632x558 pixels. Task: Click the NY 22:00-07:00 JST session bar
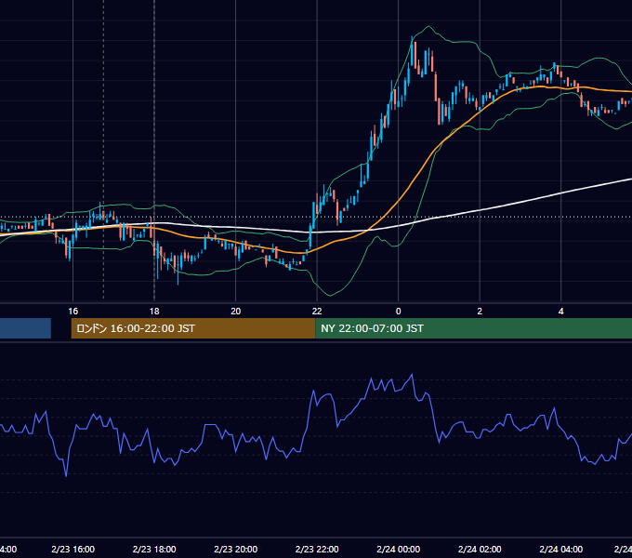coord(474,328)
